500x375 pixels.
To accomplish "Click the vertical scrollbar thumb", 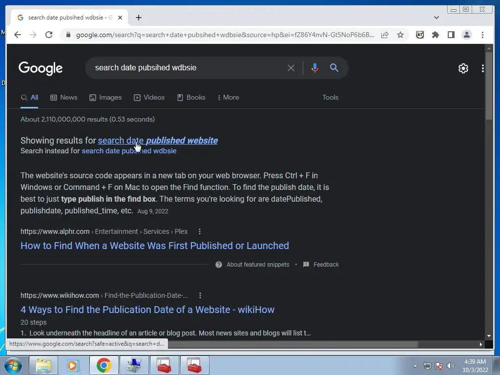I will 489,86.
